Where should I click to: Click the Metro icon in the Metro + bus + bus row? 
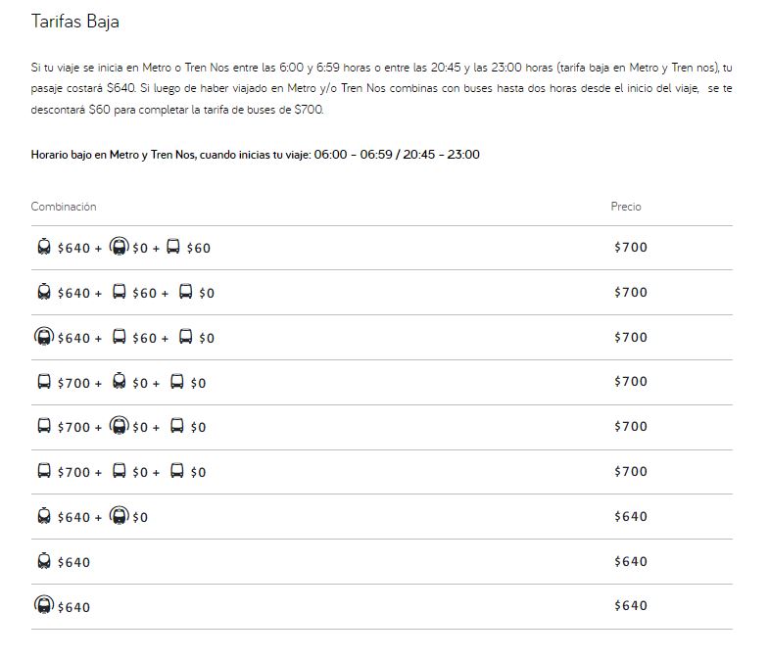point(44,292)
